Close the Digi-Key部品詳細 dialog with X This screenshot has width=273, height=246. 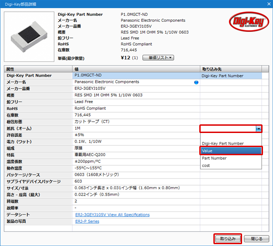269,4
